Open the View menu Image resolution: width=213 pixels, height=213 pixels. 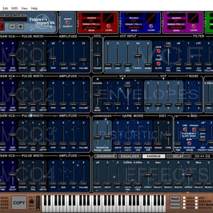coord(24,8)
